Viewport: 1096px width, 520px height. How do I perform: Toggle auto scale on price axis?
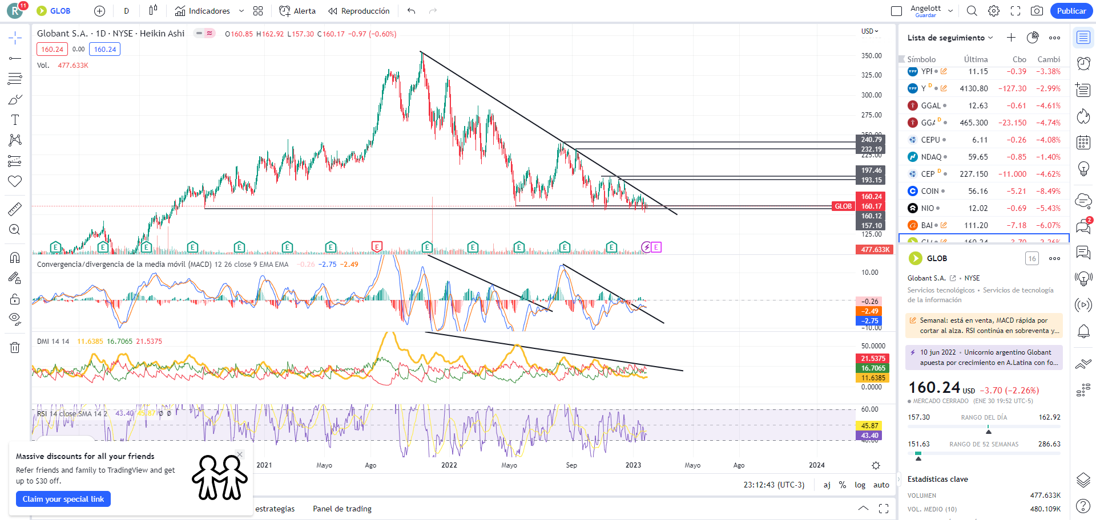pyautogui.click(x=881, y=485)
